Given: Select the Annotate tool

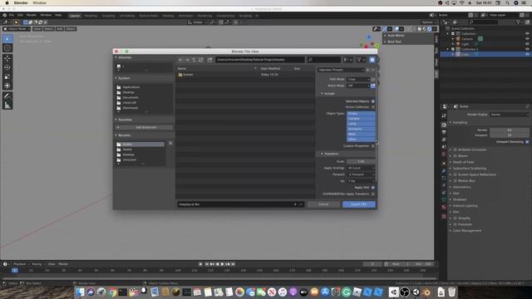Looking at the screenshot, I should 7,96.
